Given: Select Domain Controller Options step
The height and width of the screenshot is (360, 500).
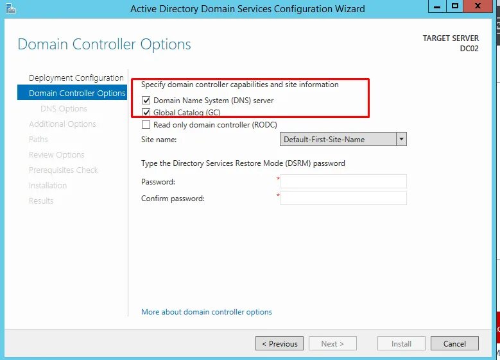Looking at the screenshot, I should coord(72,93).
